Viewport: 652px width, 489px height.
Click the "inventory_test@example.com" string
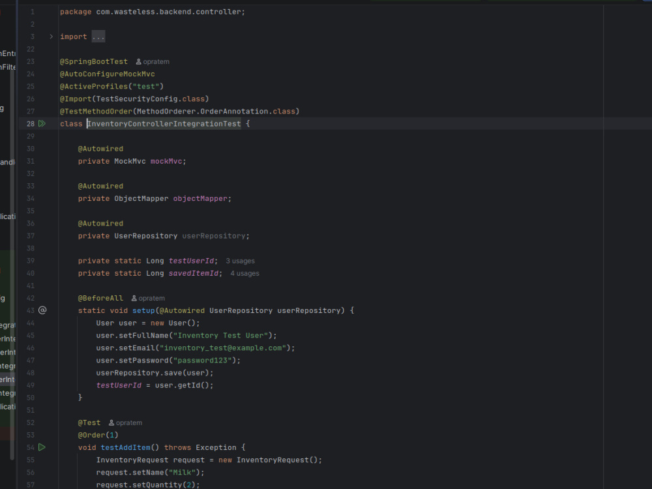(x=222, y=348)
